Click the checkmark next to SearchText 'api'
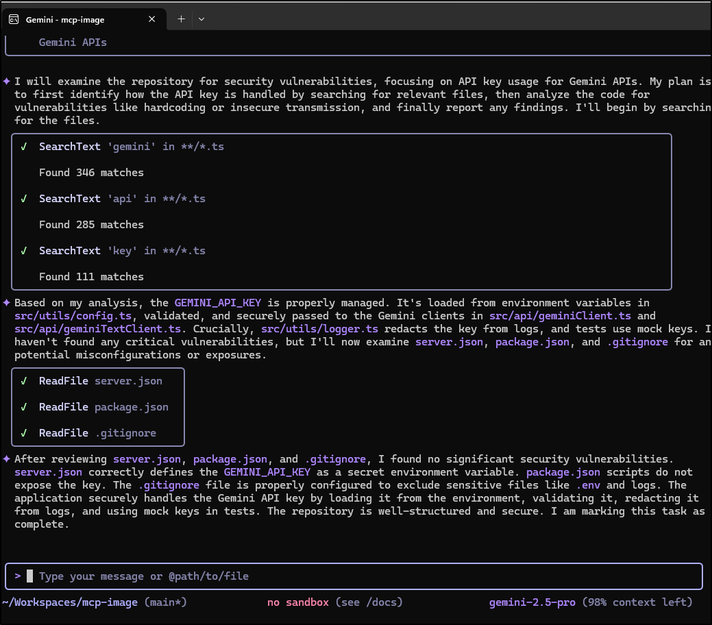Viewport: 712px width, 625px height. click(24, 199)
